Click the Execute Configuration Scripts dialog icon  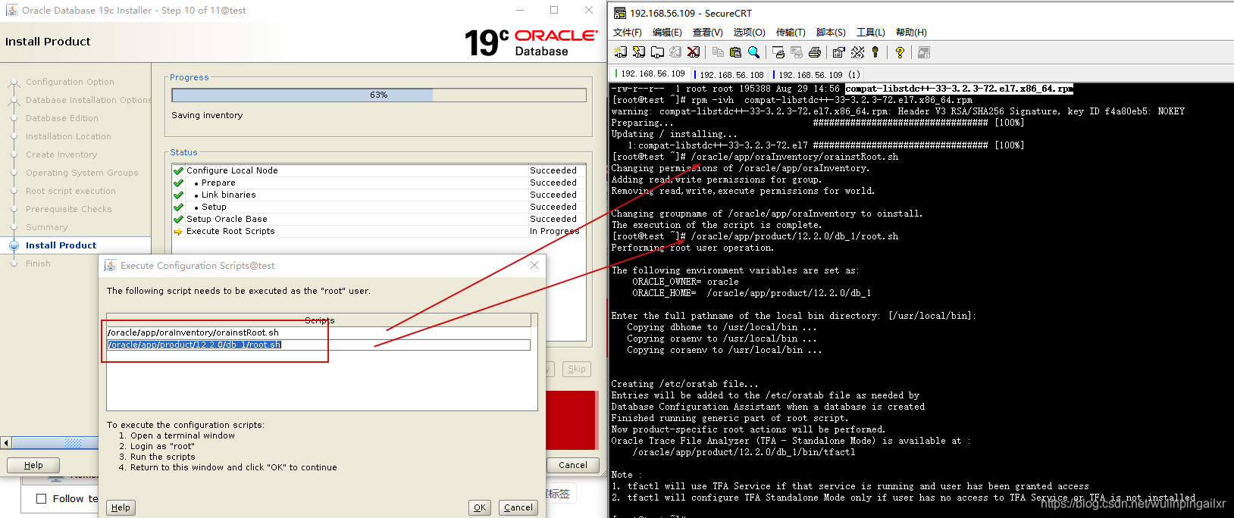(111, 265)
